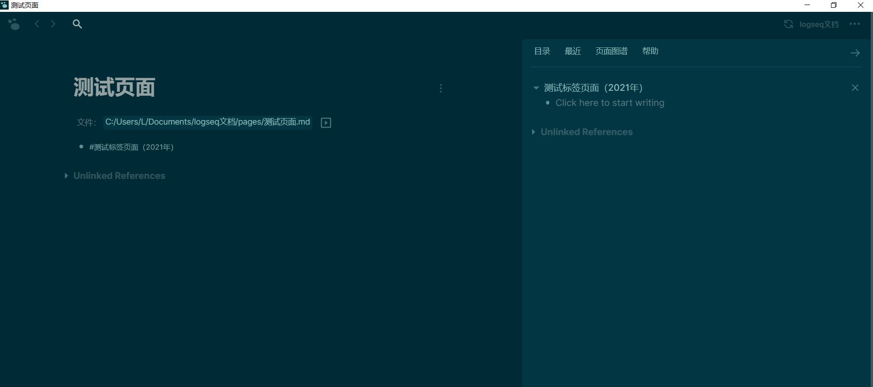Open file in default app icon

click(326, 122)
